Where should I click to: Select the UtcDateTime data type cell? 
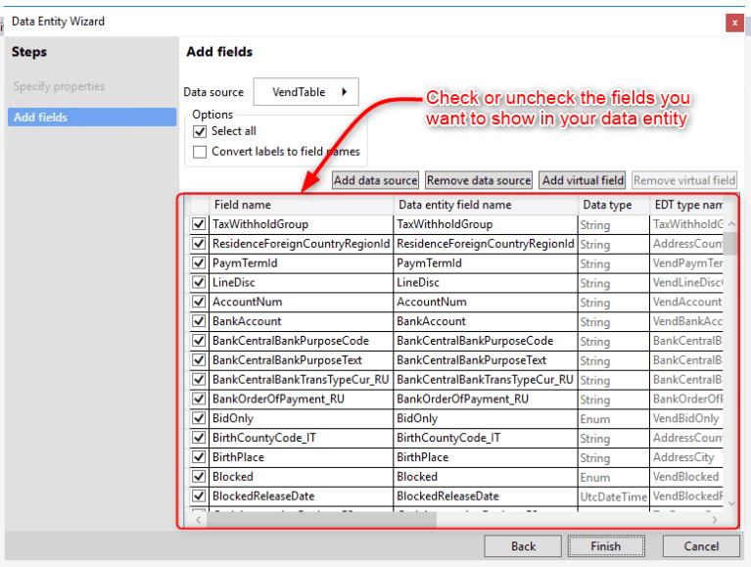(614, 496)
